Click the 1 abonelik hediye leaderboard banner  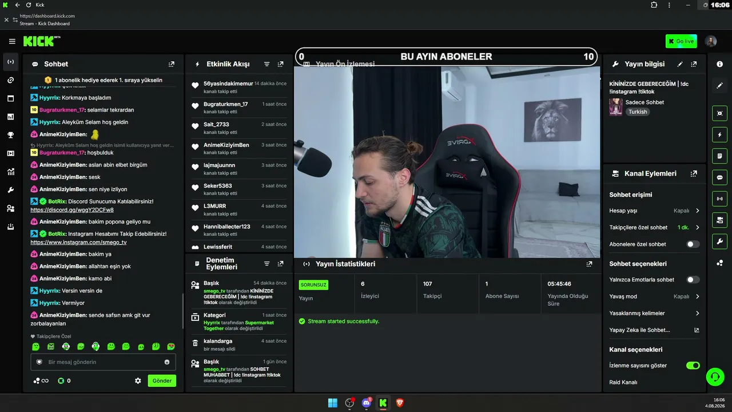[104, 80]
